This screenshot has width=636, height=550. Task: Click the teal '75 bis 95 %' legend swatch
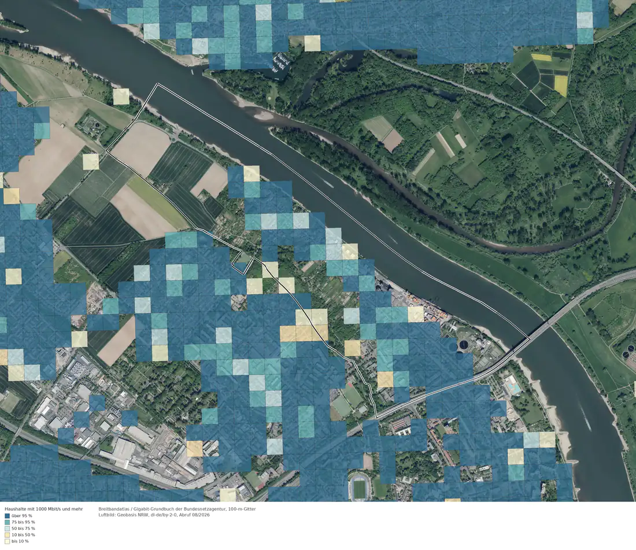coord(7,522)
